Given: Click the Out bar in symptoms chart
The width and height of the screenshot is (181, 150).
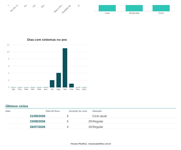Looking at the screenshot, I should tap(71, 85).
